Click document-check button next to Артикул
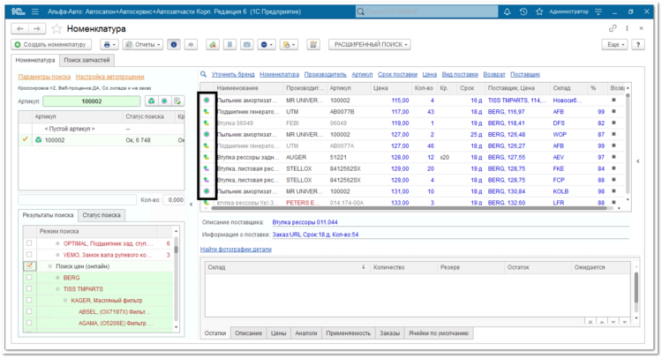Image resolution: width=662 pixels, height=358 pixels. pos(177,101)
